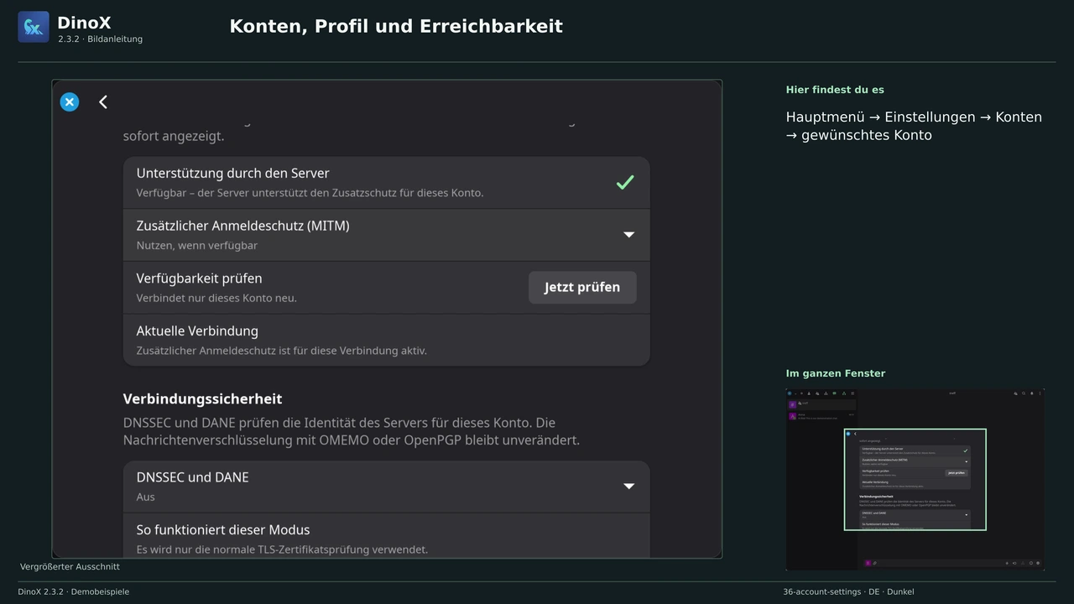Click the Jetzt prüfen button

[582, 287]
